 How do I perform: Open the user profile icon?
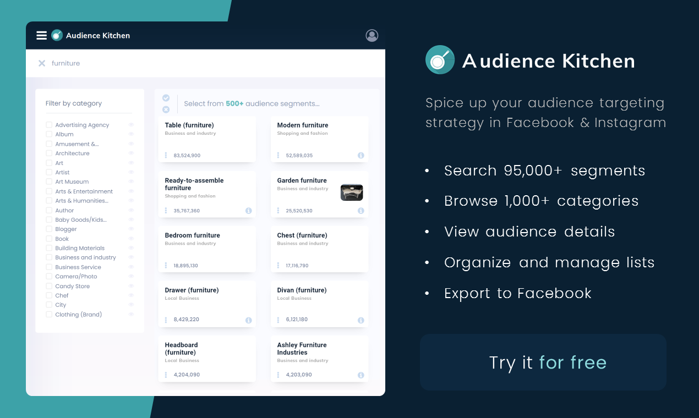pyautogui.click(x=372, y=35)
